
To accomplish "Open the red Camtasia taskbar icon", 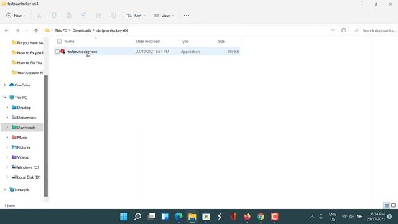I will (x=274, y=217).
